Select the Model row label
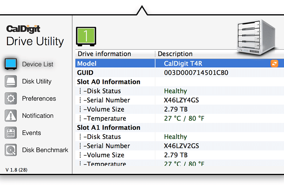The image size is (284, 187). 87,63
